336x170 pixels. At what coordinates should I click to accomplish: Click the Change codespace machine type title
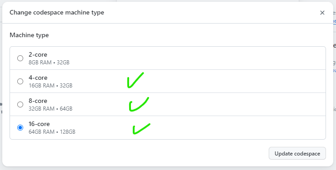point(57,13)
